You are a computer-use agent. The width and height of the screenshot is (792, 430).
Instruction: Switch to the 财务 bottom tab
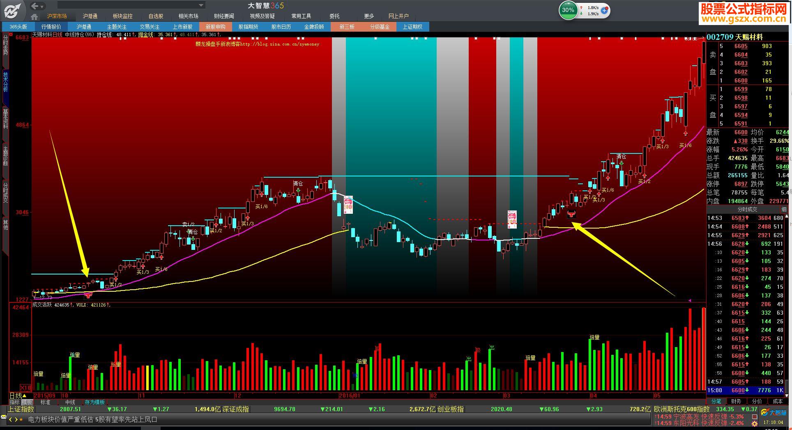coord(736,401)
